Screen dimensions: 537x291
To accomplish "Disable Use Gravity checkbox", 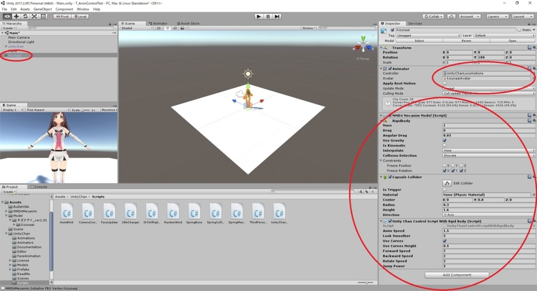I will coord(445,141).
